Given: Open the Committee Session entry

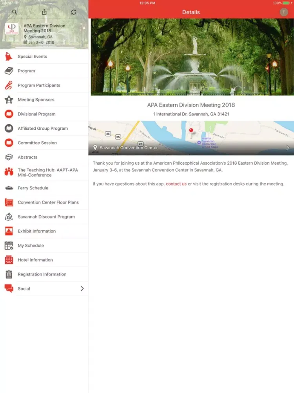Looking at the screenshot, I should click(44, 143).
